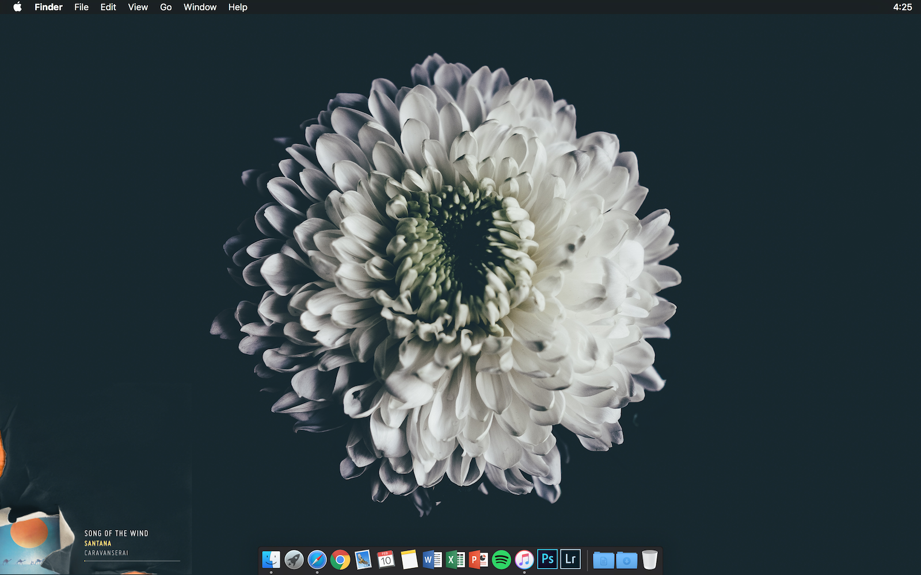The image size is (921, 575).
Task: Open the Documents folder stack in dock
Action: tap(603, 559)
